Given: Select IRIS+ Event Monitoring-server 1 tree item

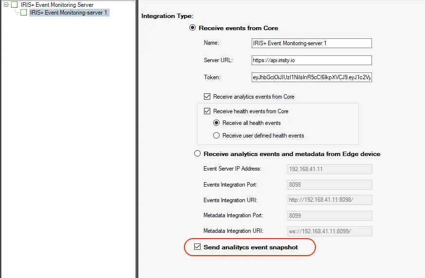Looking at the screenshot, I should pos(69,13).
